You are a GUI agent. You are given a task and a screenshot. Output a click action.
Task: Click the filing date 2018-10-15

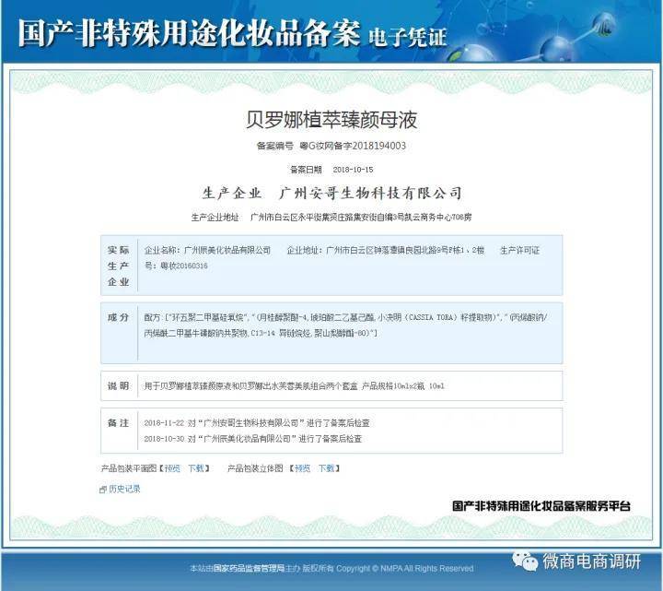point(352,170)
